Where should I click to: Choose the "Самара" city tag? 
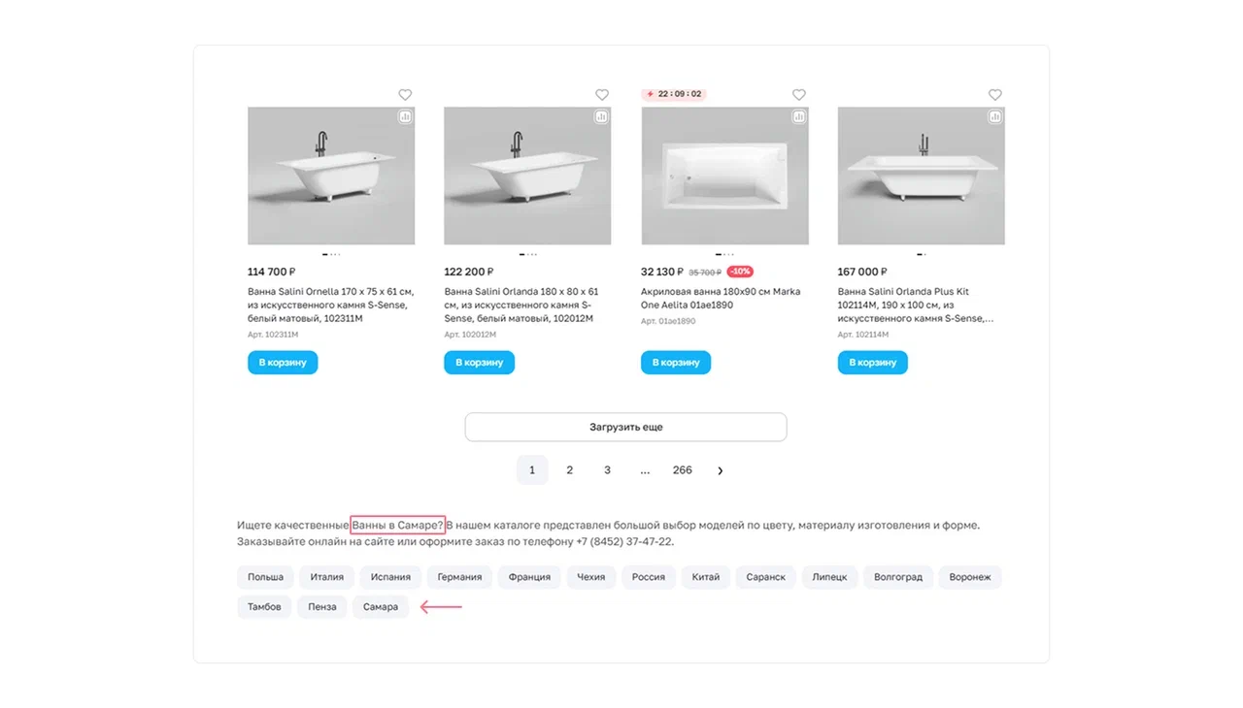pyautogui.click(x=381, y=607)
